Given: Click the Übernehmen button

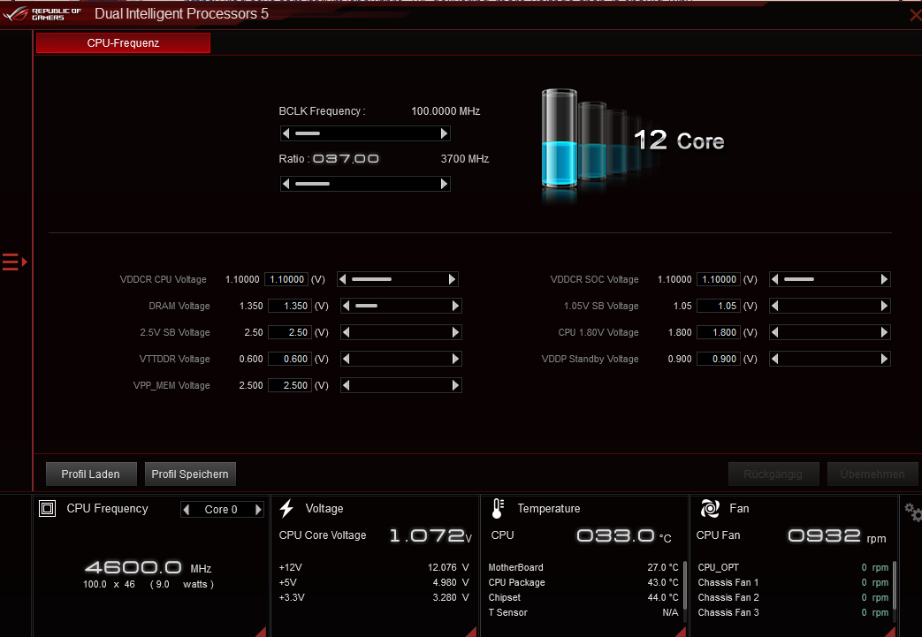Looking at the screenshot, I should pos(872,474).
